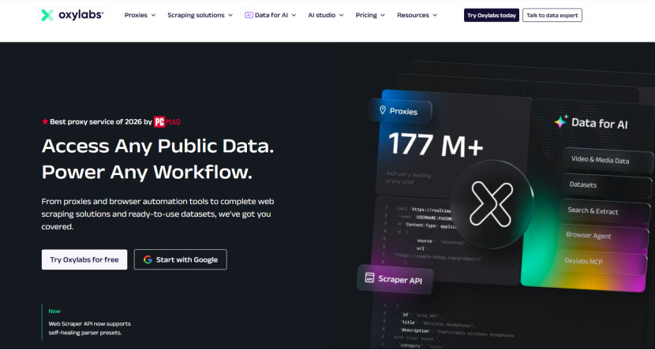Select Video & Media Data list item
655x350 pixels.
coord(600,161)
